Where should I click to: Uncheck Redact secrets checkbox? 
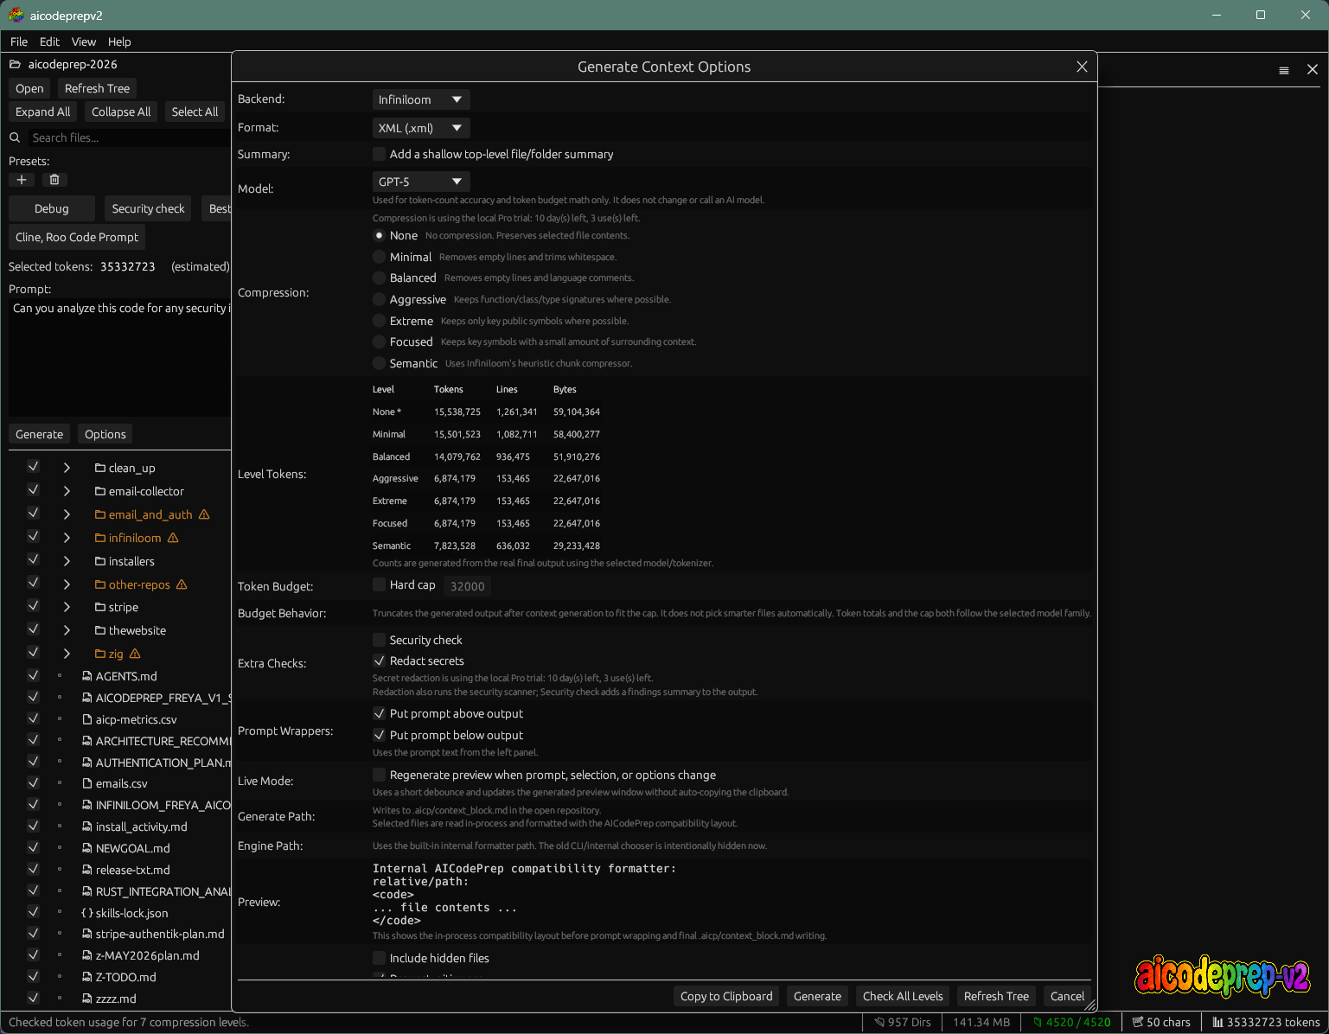(x=379, y=661)
